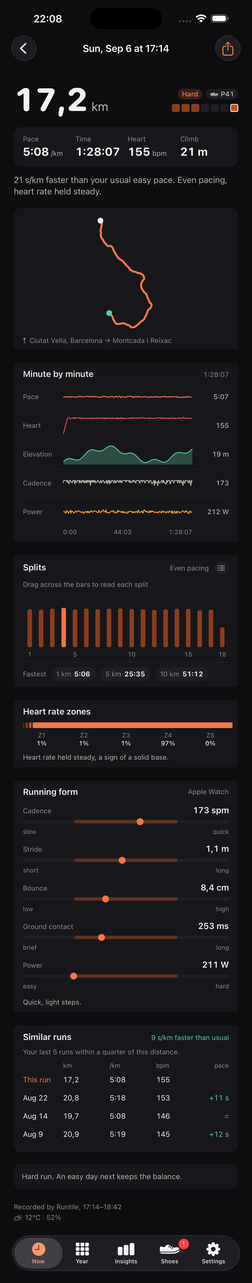This screenshot has width=252, height=1283.
Task: Tap the P41 shoe badge
Action: point(222,94)
